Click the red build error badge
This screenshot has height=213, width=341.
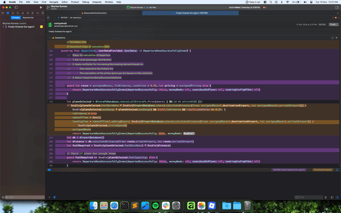264,7
